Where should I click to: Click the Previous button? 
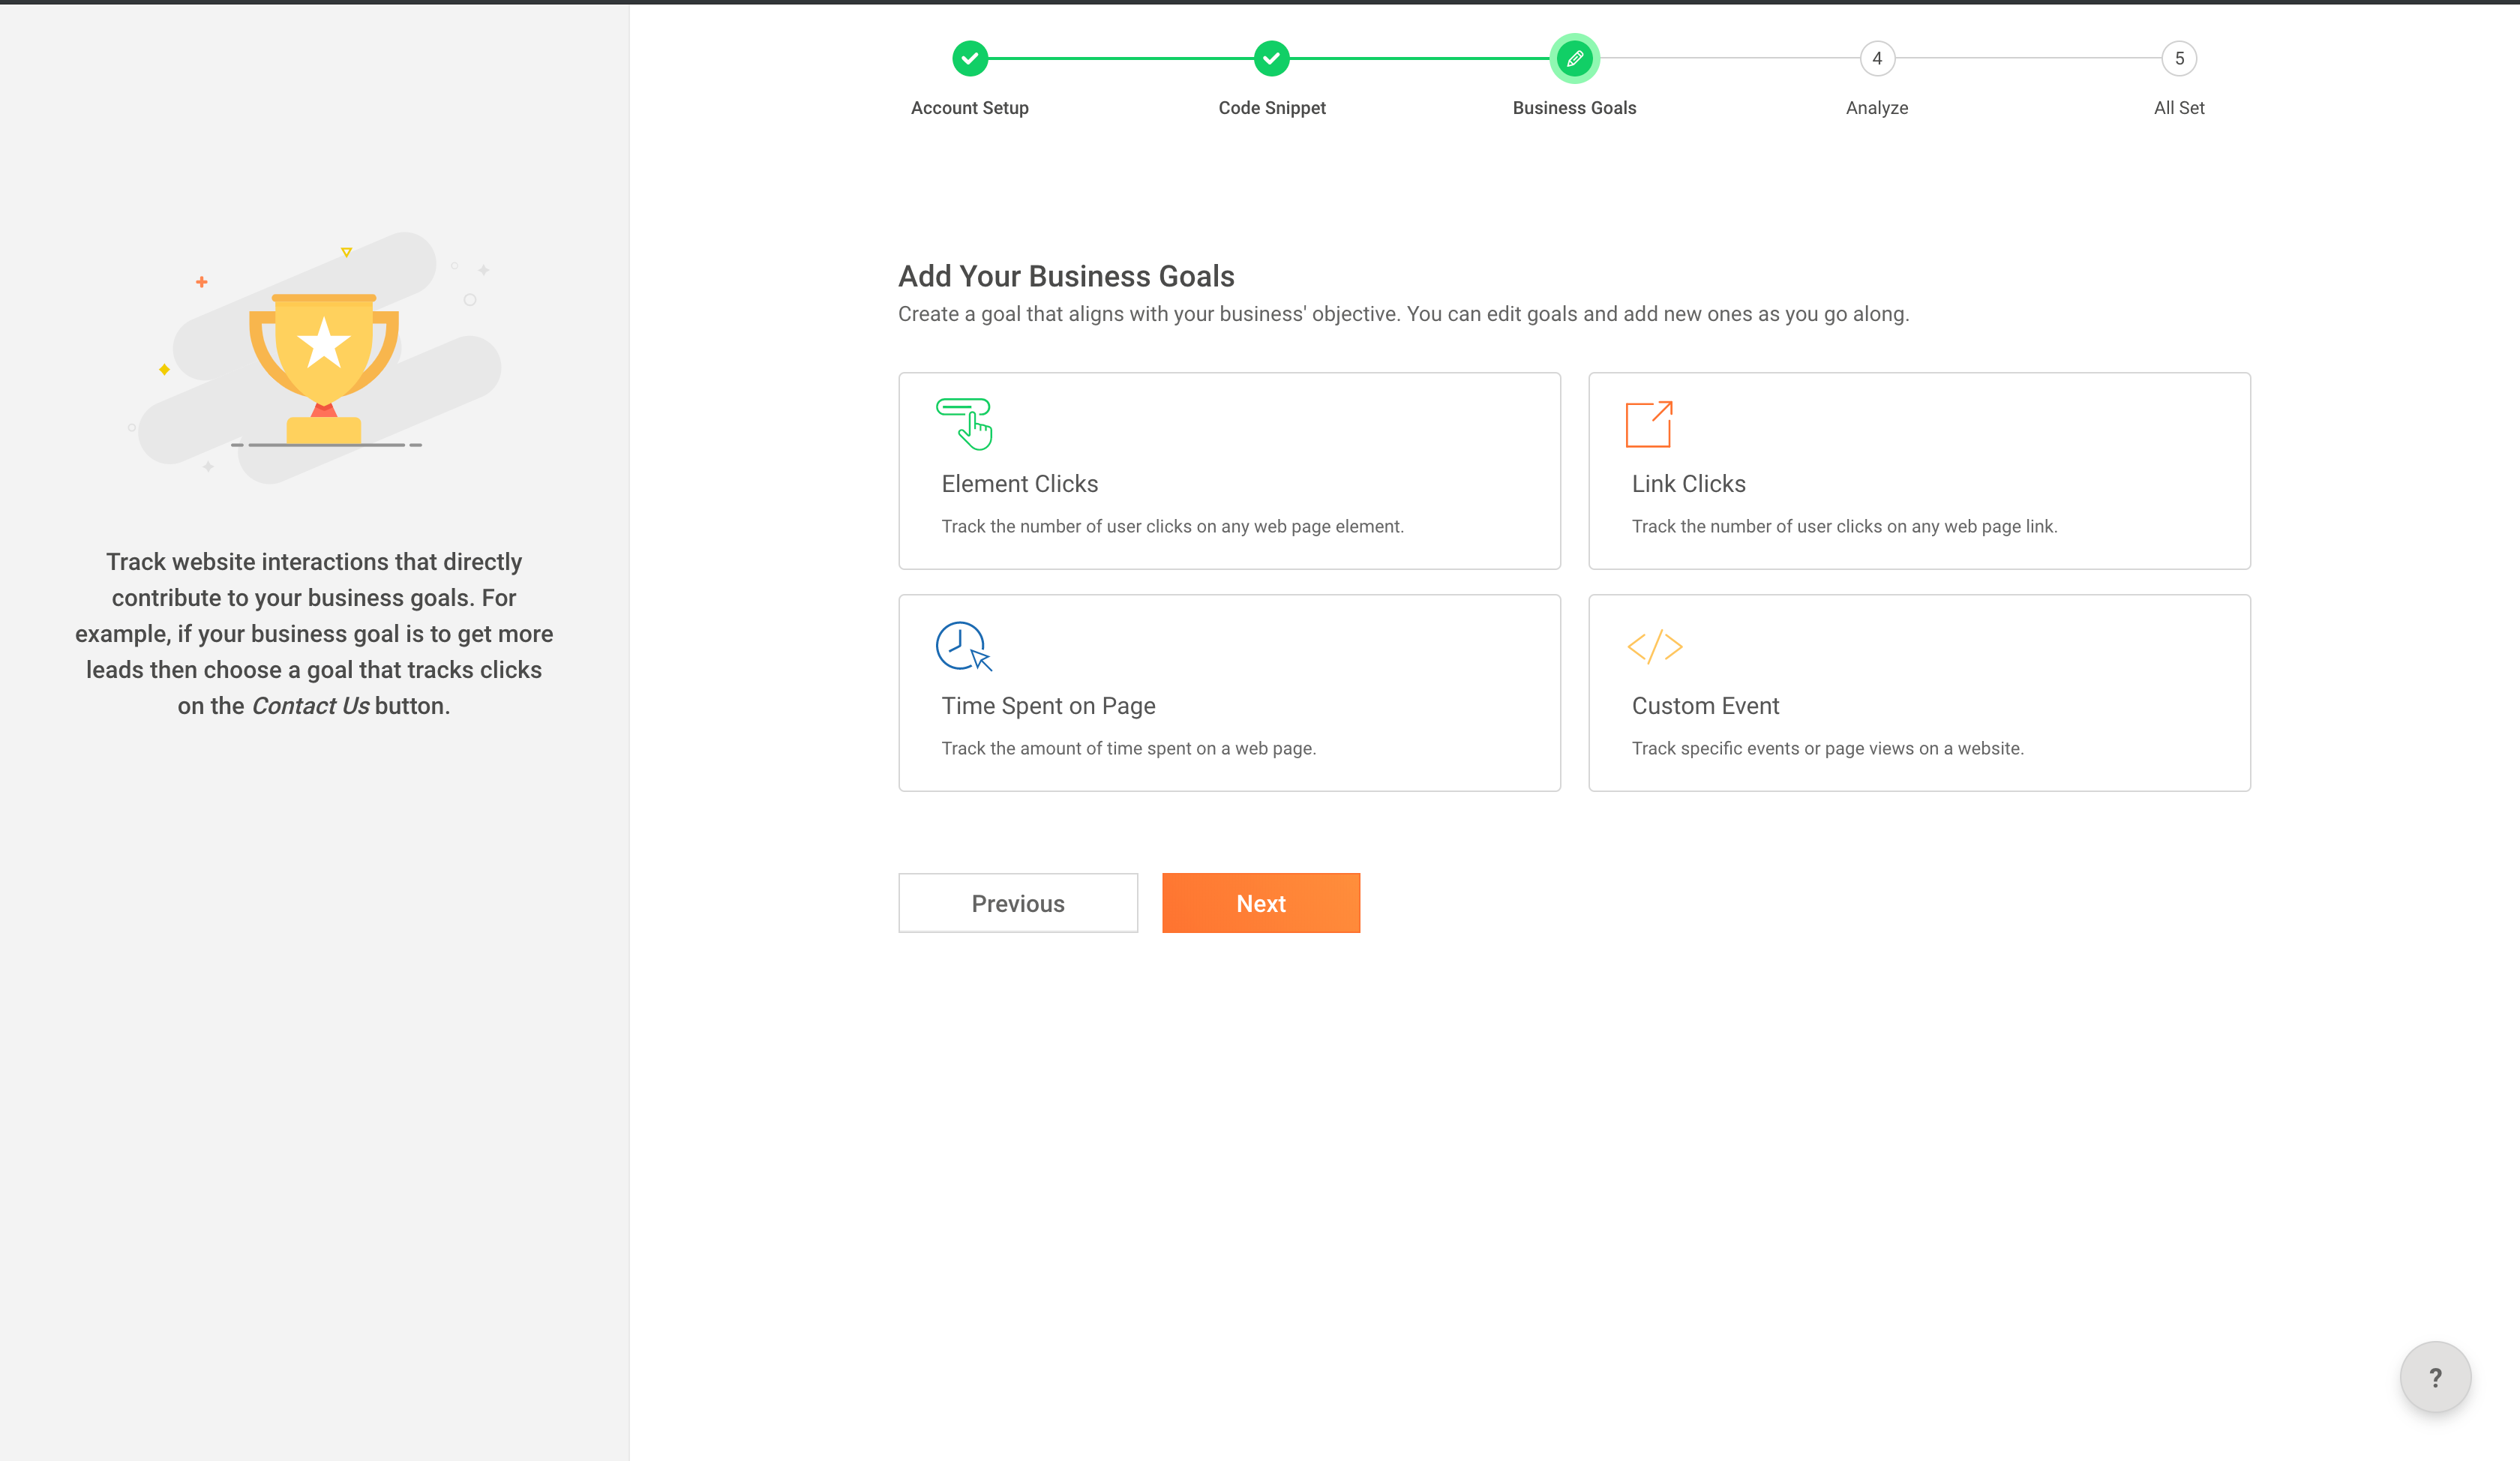tap(1017, 903)
